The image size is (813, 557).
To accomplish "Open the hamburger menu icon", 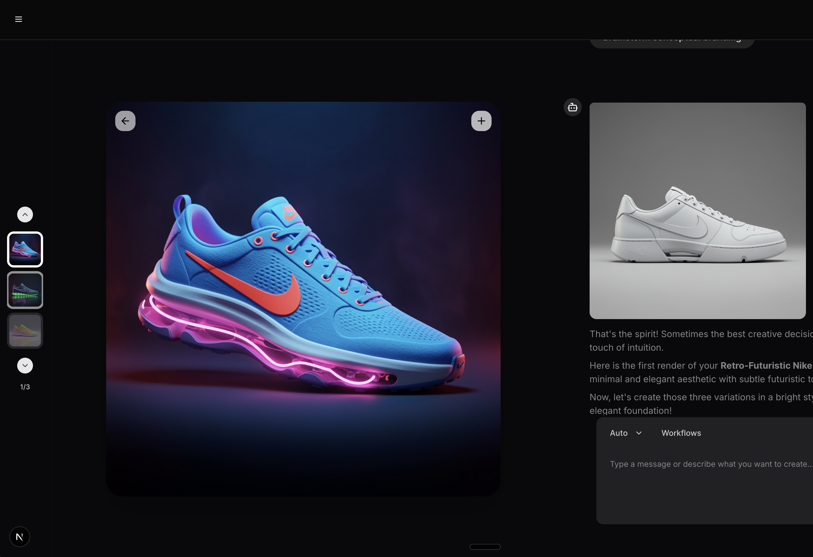I will point(19,19).
